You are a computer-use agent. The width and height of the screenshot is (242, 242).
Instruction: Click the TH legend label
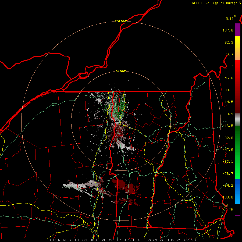(231, 209)
